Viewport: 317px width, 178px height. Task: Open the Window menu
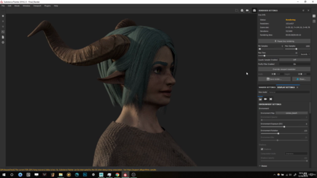click(26, 6)
